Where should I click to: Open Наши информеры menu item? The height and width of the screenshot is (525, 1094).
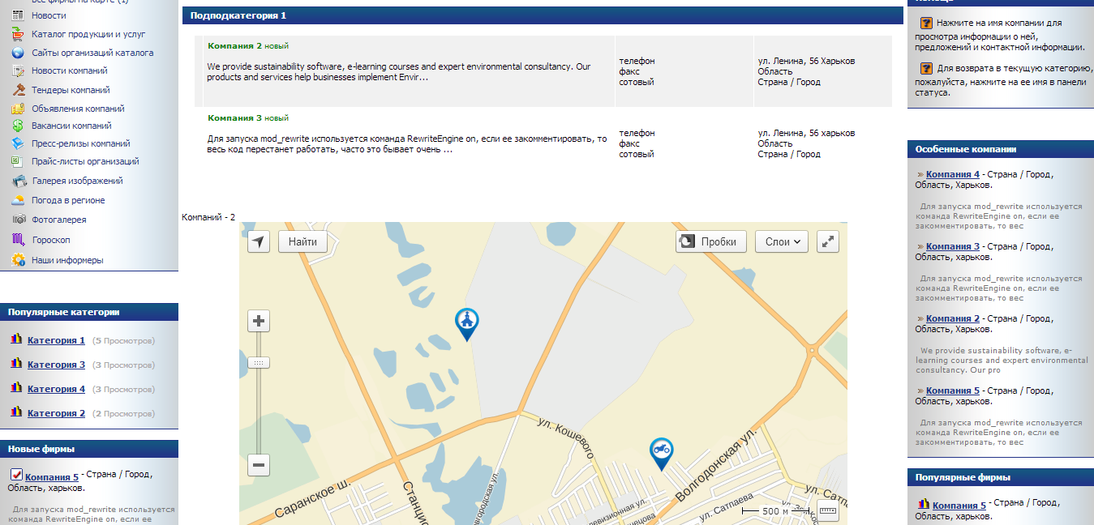tap(67, 260)
